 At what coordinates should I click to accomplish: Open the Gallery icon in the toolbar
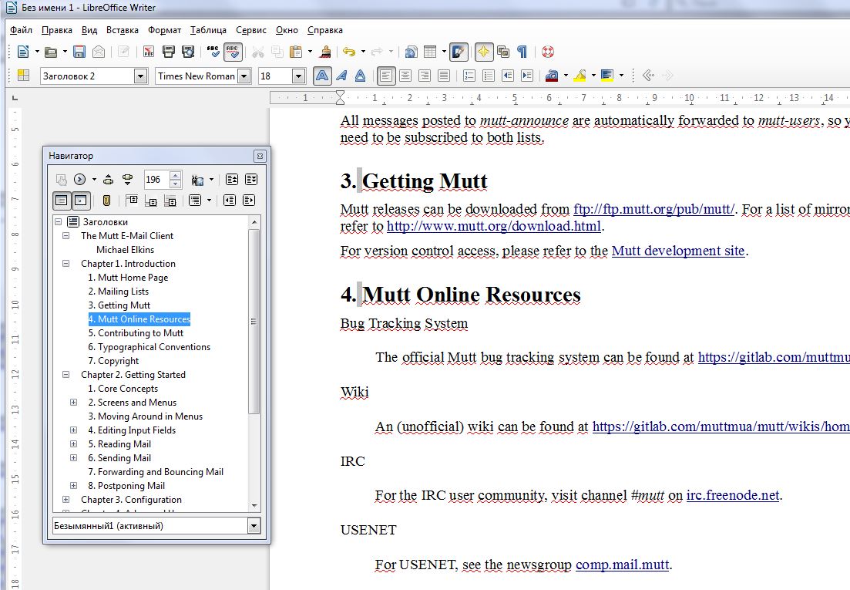503,52
